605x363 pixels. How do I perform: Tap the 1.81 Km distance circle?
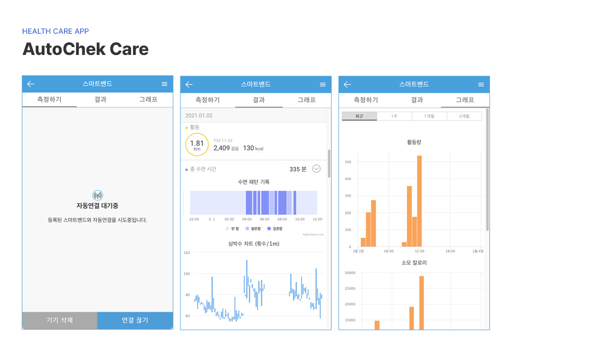pos(197,145)
